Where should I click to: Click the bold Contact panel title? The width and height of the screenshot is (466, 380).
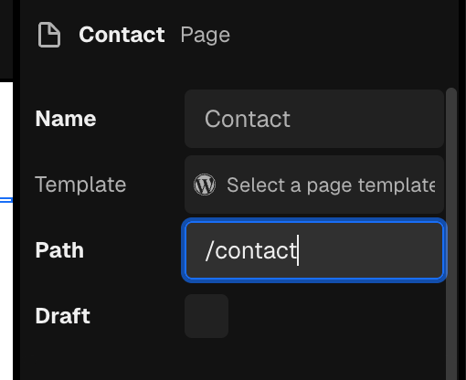pos(122,35)
